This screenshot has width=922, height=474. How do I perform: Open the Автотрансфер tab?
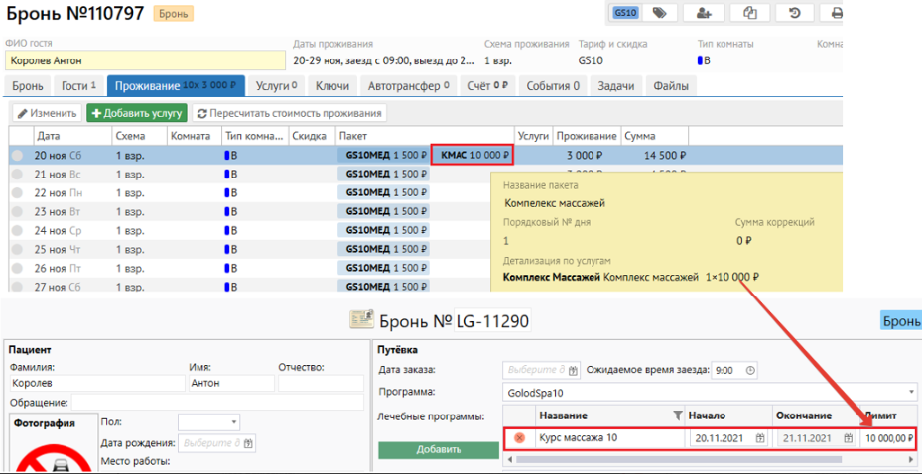click(403, 86)
